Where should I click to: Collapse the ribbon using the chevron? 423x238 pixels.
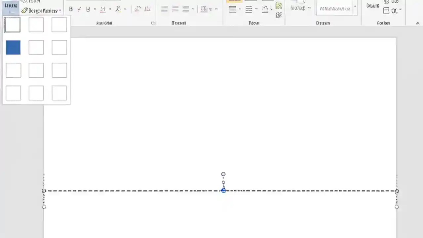coord(418,23)
